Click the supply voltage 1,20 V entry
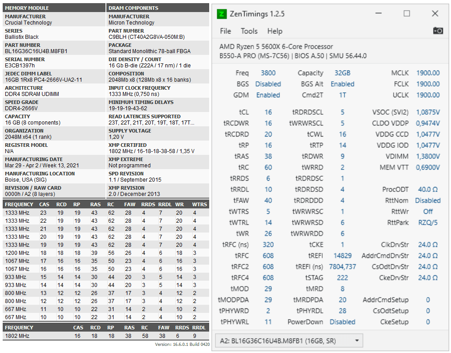The image size is (451, 353). click(116, 137)
